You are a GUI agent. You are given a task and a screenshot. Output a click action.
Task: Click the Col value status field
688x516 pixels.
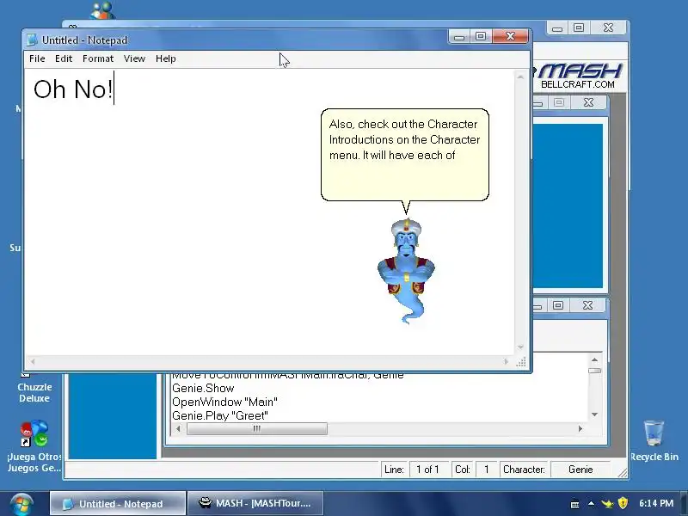click(487, 470)
